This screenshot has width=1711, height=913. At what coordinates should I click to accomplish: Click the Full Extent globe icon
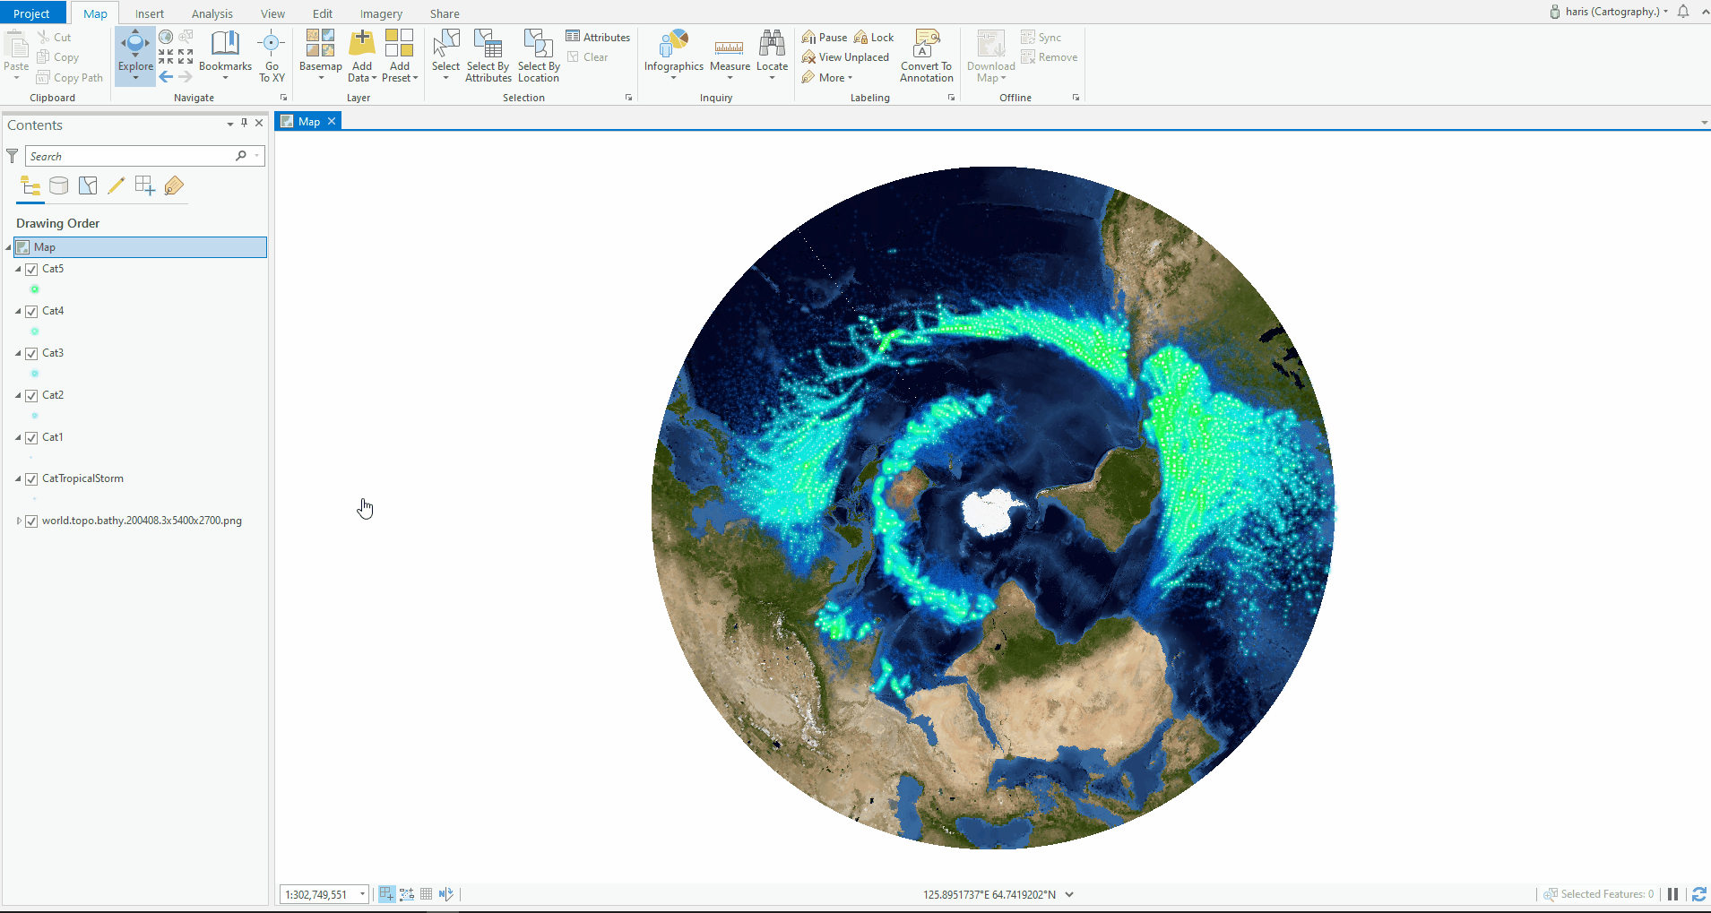tap(166, 37)
